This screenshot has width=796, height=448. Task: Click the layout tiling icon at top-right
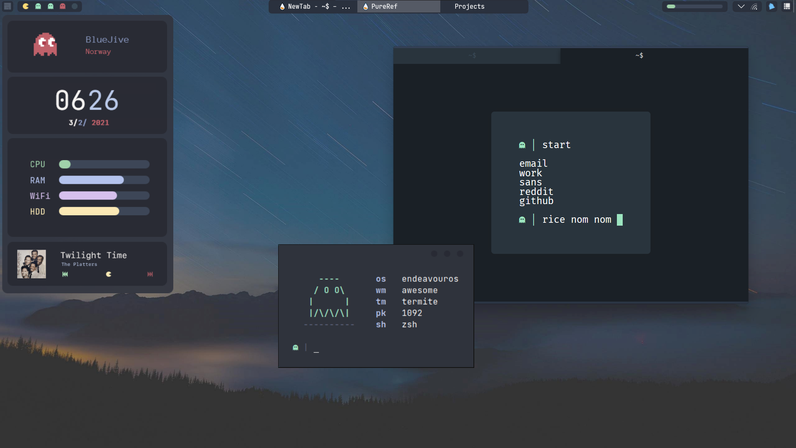pos(786,6)
